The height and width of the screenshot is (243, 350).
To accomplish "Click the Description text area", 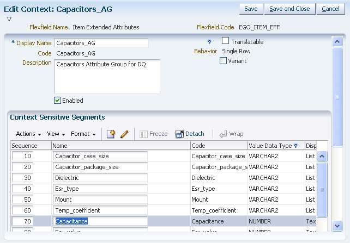I will tap(107, 77).
